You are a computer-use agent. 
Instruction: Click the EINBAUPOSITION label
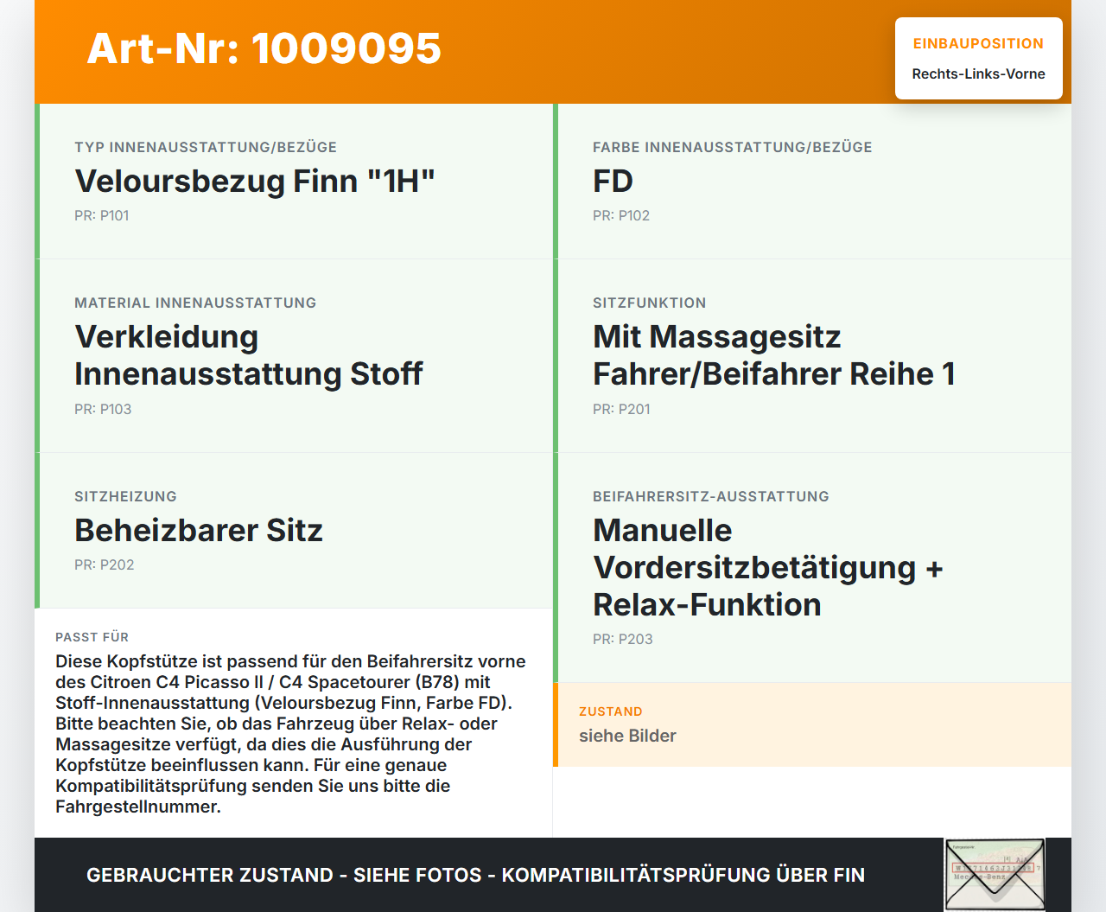coord(978,43)
